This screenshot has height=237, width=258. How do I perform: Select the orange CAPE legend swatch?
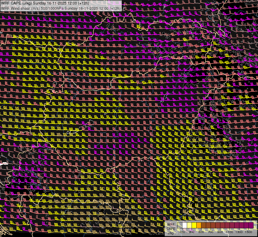click(x=199, y=225)
